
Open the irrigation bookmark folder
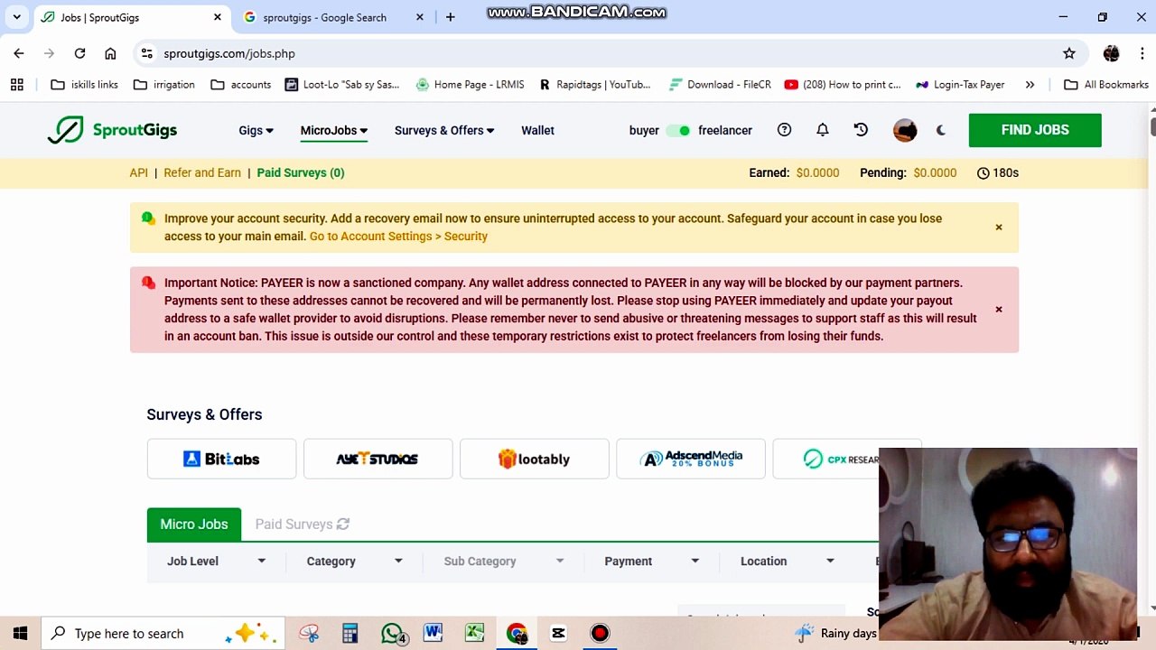pyautogui.click(x=164, y=85)
